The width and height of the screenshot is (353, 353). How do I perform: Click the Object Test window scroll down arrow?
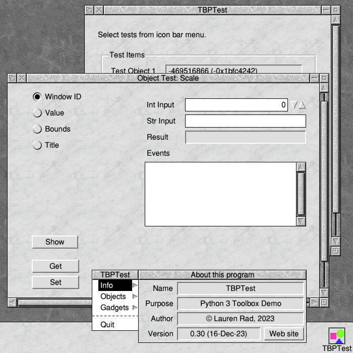tap(324, 292)
